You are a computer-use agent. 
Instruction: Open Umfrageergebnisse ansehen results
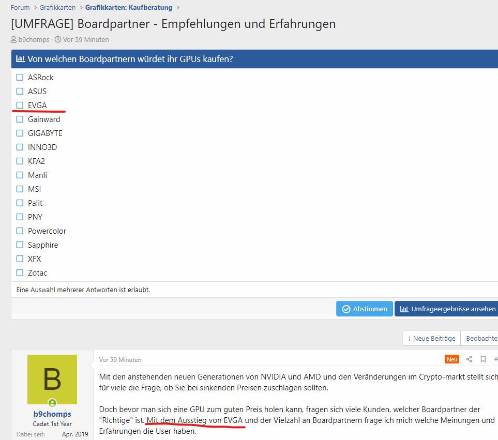pyautogui.click(x=446, y=309)
